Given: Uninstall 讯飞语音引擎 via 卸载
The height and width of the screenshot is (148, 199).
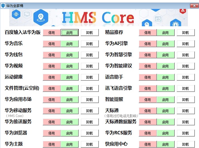Looking at the screenshot, I should pos(186,89).
